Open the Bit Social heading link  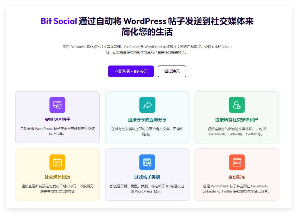[x=58, y=21]
